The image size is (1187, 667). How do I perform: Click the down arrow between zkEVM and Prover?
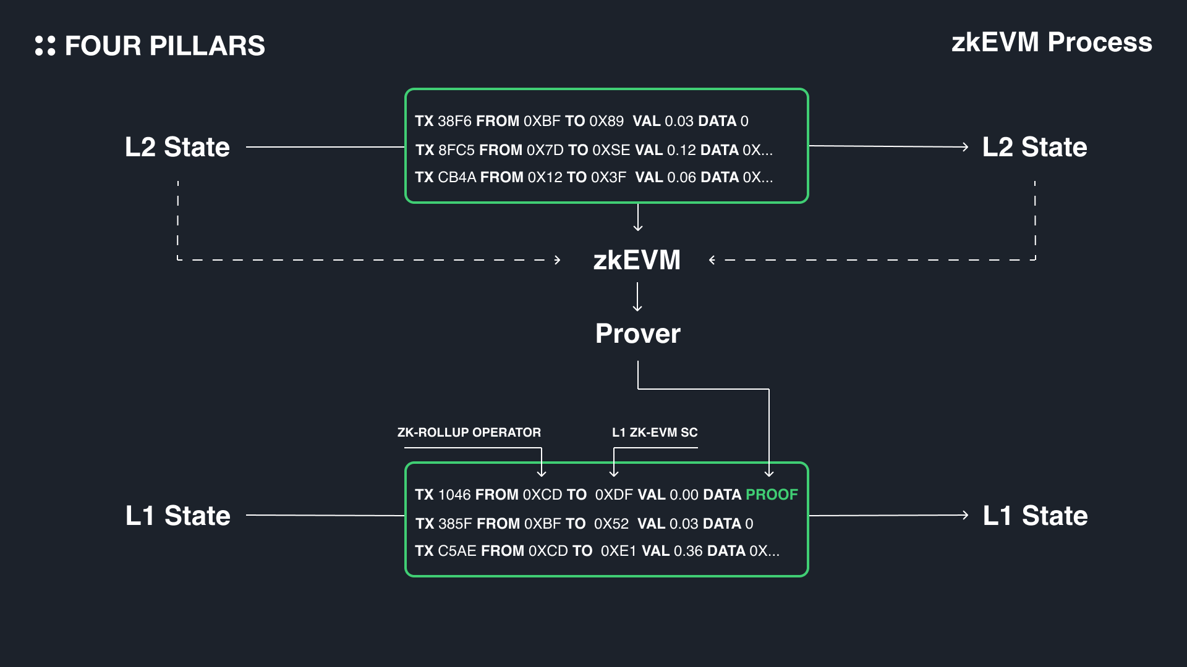[x=637, y=297]
